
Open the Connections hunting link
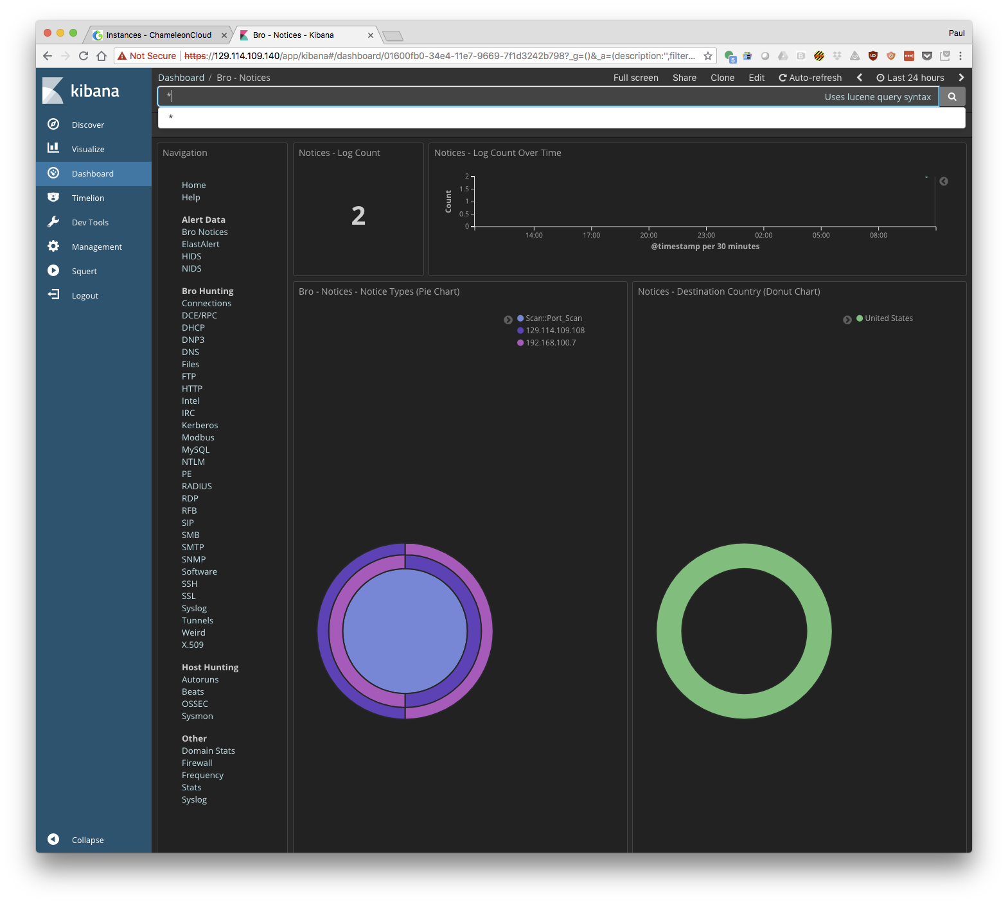pyautogui.click(x=206, y=303)
